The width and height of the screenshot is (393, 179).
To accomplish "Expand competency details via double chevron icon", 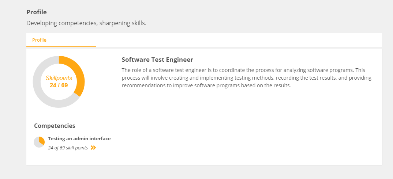I will point(93,148).
